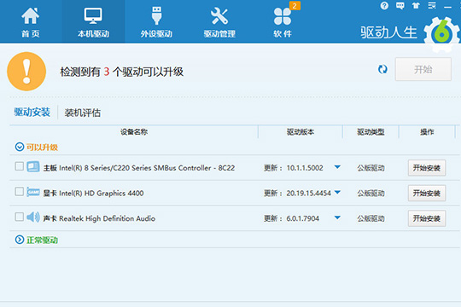Click 开始安装 for Realtek audio driver
The width and height of the screenshot is (461, 307).
427,218
